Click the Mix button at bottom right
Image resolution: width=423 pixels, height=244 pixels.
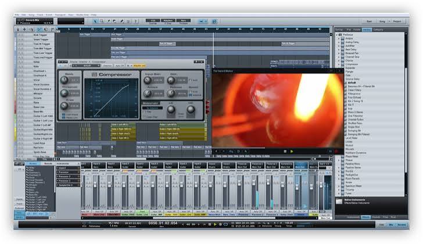[x=391, y=225]
